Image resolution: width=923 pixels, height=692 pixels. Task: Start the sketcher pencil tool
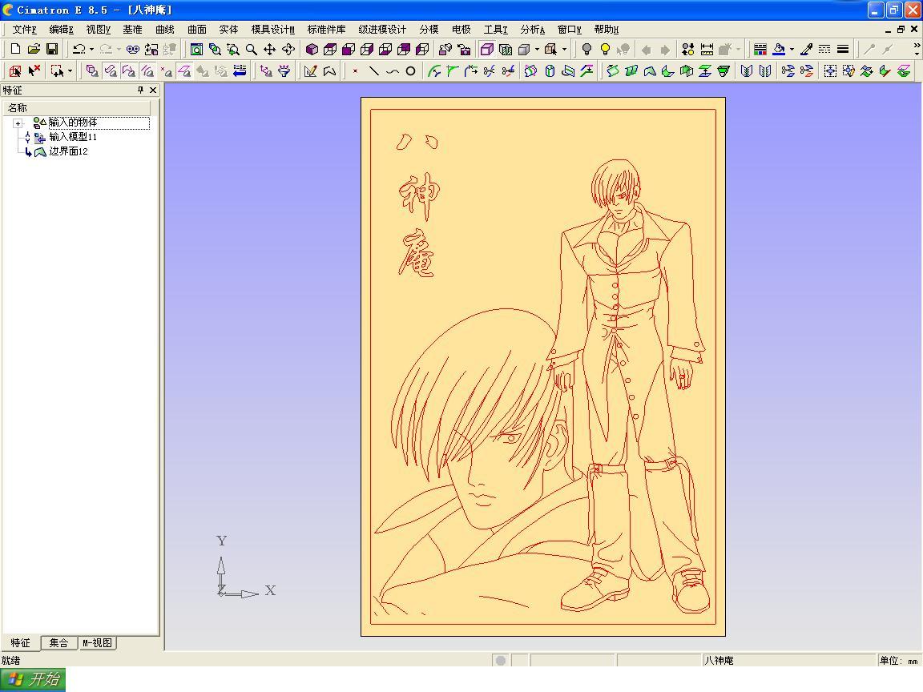[310, 71]
